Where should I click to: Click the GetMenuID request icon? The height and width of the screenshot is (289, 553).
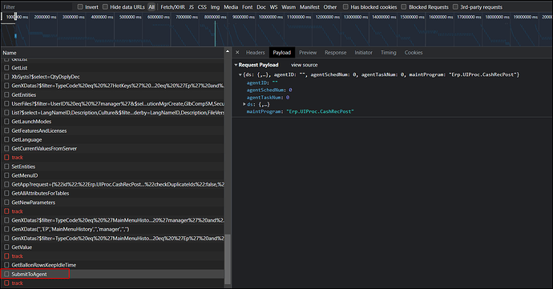pos(6,175)
